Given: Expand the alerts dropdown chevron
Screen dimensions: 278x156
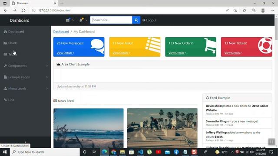Looking at the screenshot, I should point(86,20).
